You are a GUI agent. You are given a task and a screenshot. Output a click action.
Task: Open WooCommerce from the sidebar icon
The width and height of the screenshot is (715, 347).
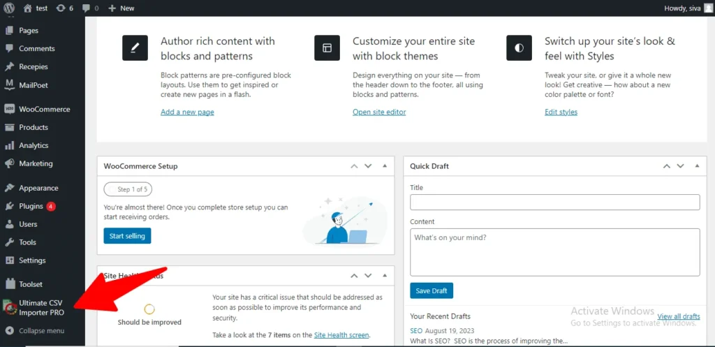coord(9,110)
